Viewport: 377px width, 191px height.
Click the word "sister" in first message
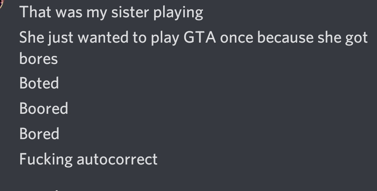click(130, 12)
